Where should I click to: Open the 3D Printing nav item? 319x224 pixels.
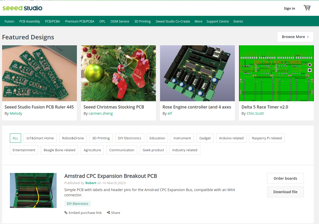point(142,21)
